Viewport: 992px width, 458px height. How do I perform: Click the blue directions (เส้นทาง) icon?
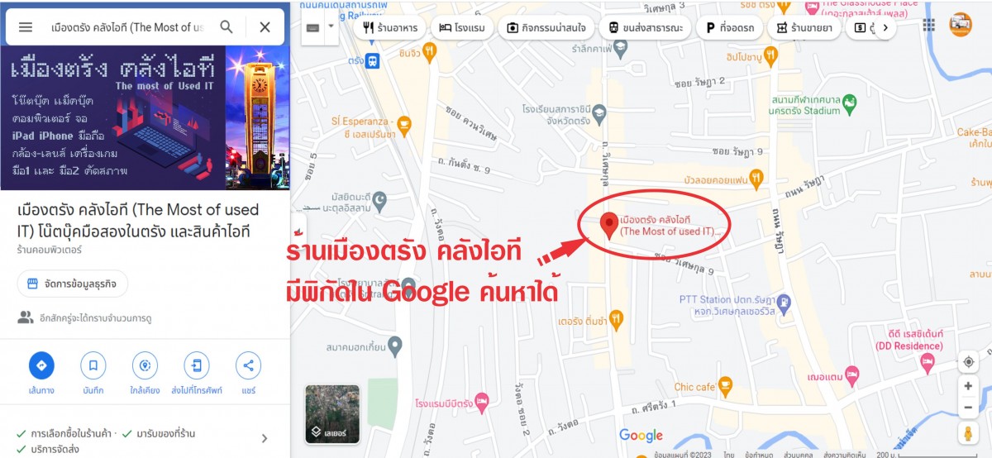coord(41,365)
